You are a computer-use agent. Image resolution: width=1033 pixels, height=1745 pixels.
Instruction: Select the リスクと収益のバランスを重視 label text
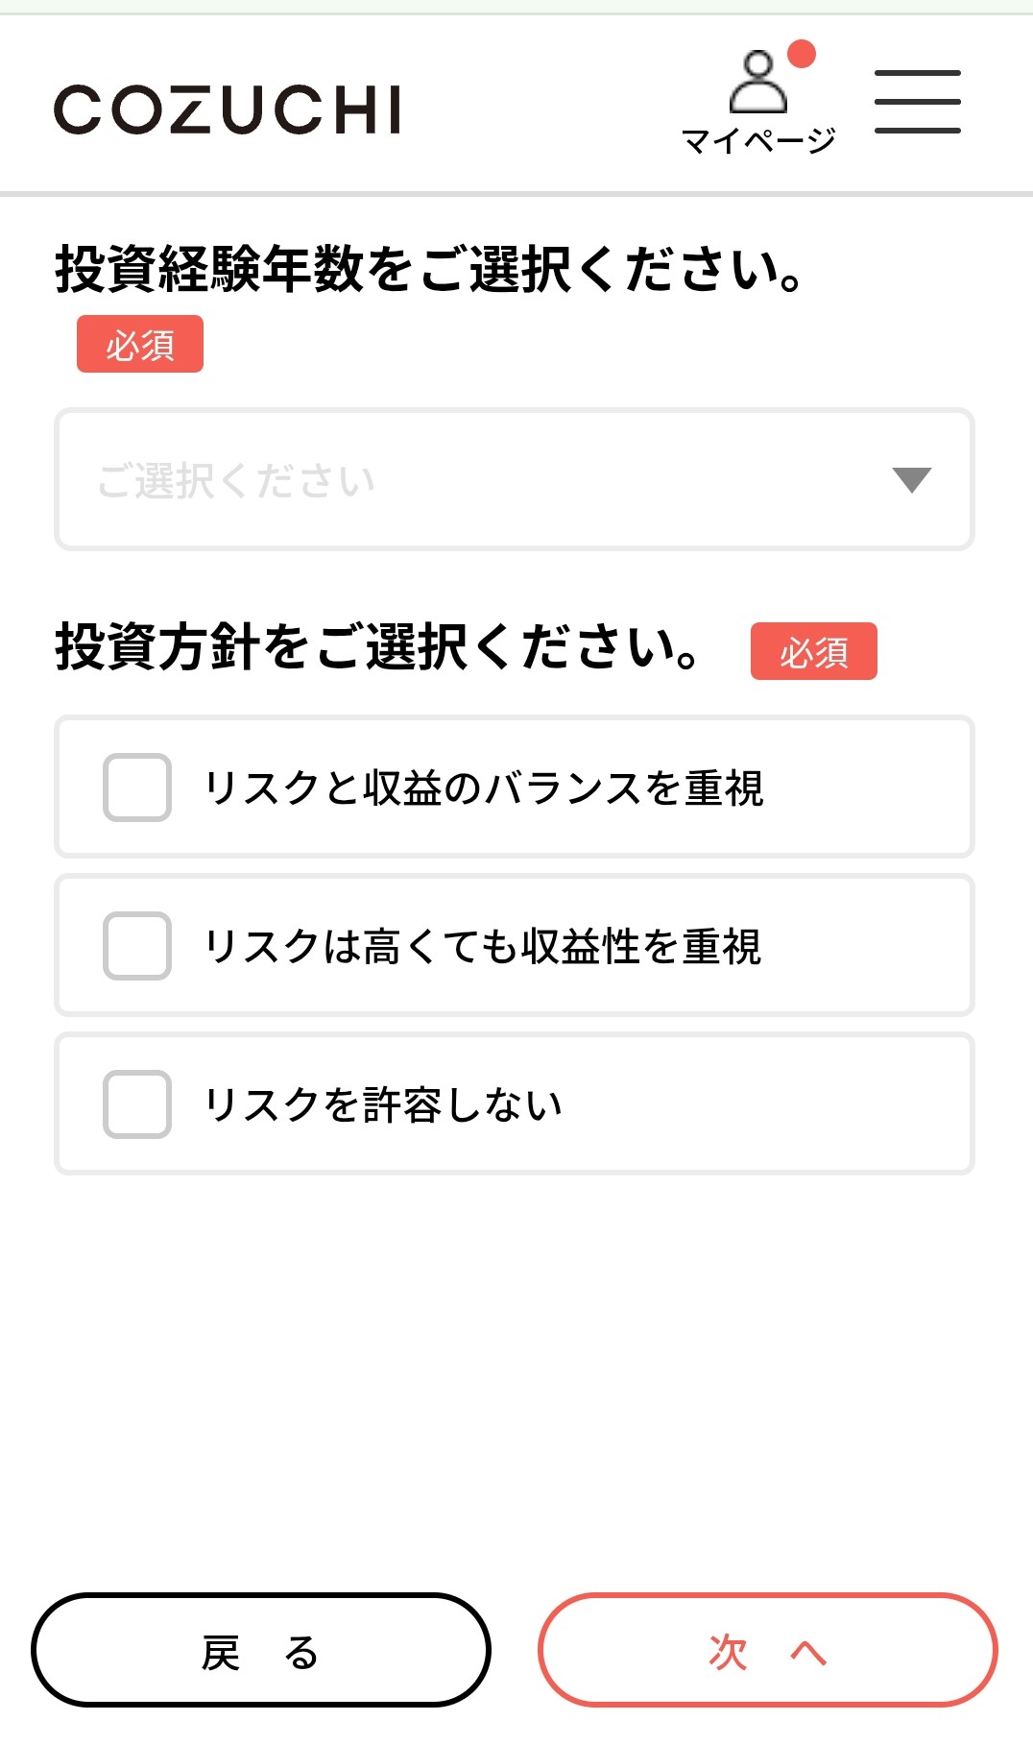pos(484,788)
